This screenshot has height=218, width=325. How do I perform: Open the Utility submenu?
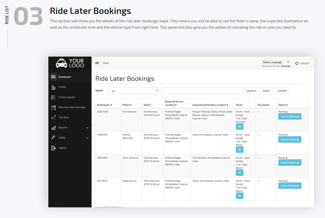point(87,138)
